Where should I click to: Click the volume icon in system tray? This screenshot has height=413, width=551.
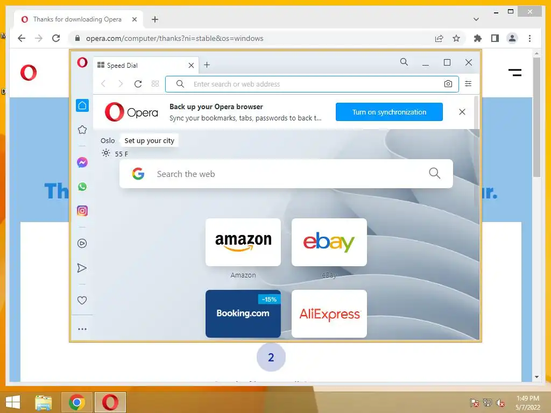(x=500, y=403)
